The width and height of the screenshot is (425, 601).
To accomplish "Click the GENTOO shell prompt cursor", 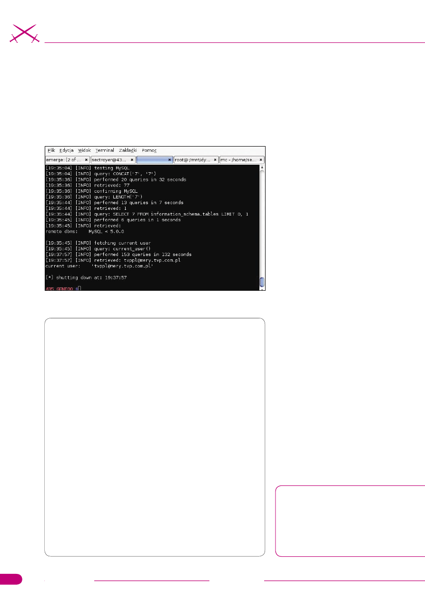I will [79, 288].
